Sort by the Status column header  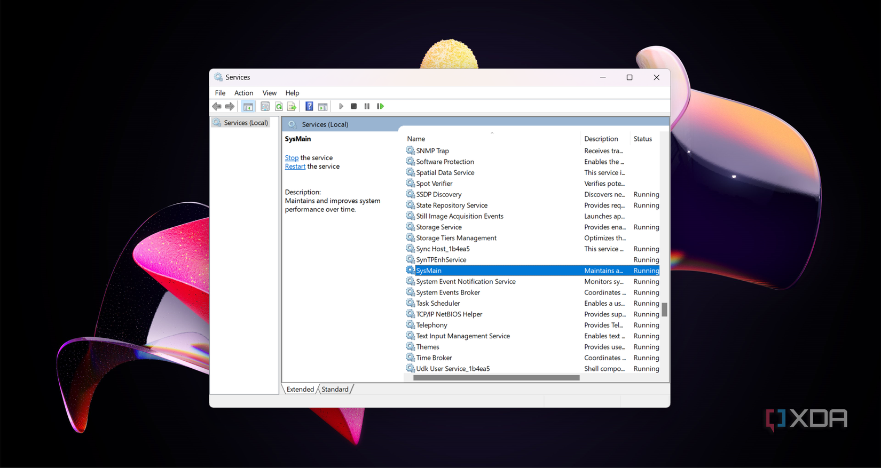[642, 139]
